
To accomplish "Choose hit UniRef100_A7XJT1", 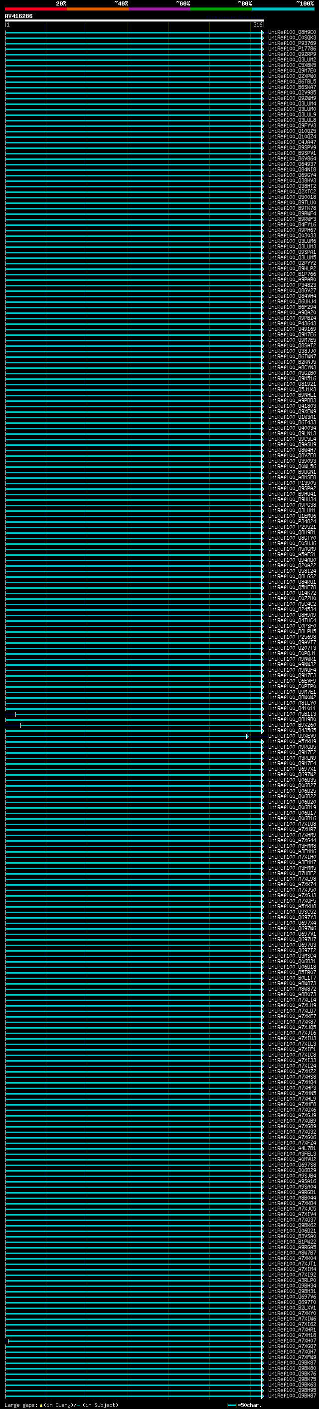I will coord(292,1264).
